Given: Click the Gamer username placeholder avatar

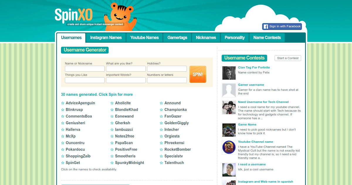Looking at the screenshot, I should click(x=229, y=90).
